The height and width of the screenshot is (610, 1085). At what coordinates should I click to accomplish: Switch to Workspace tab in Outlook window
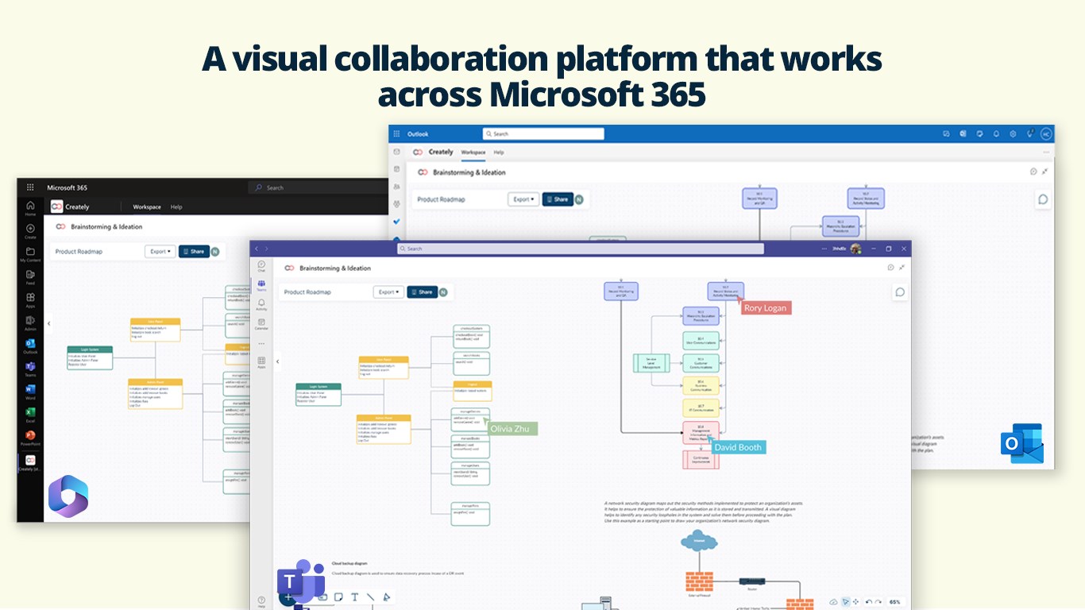(473, 152)
